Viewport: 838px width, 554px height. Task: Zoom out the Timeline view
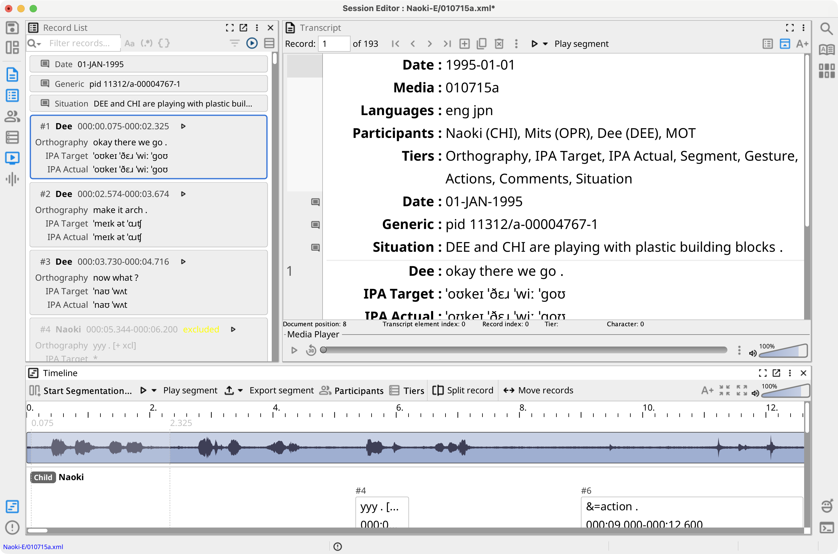tap(725, 390)
